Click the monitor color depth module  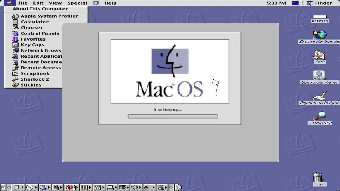(x=84, y=187)
